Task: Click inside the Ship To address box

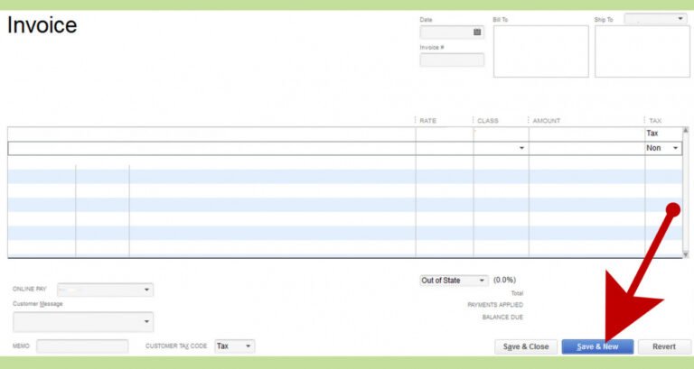Action: point(642,51)
